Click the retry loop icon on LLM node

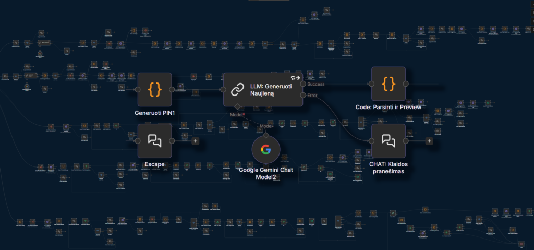coord(293,77)
